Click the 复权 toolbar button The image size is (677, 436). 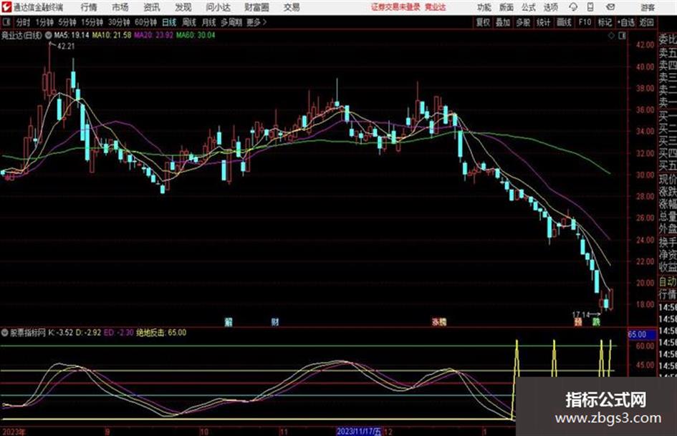pyautogui.click(x=483, y=22)
